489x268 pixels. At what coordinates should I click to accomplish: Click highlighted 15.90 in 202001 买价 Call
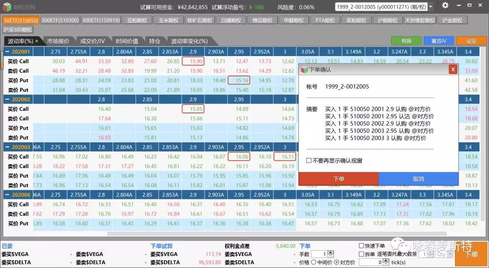(x=193, y=61)
